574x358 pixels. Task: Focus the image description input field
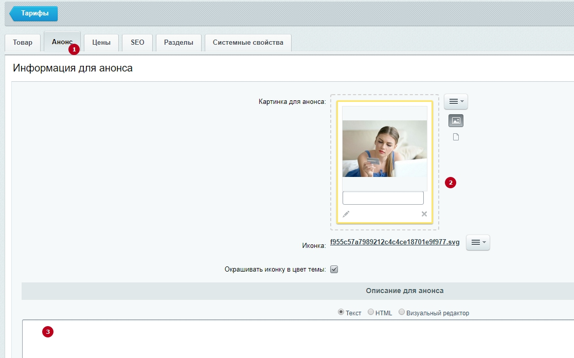[x=383, y=198]
